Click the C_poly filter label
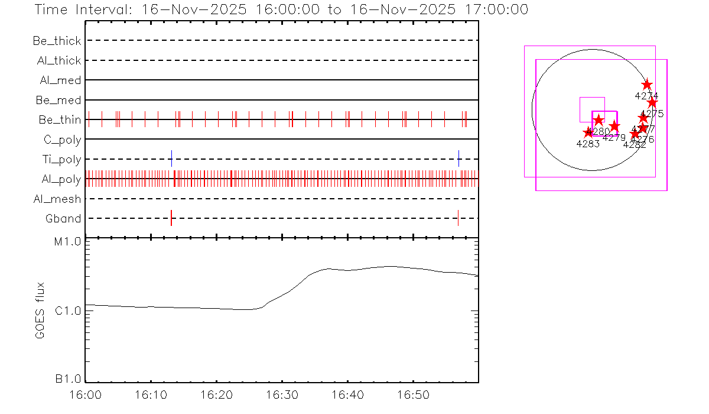This screenshot has width=709, height=414. point(61,140)
